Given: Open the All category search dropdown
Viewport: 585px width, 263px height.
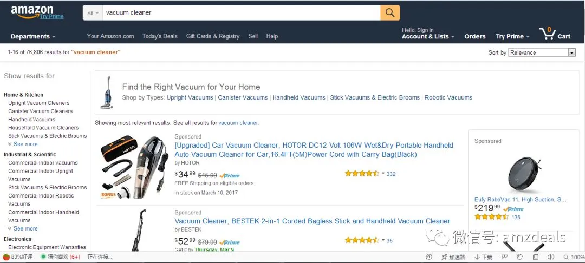Looking at the screenshot, I should point(93,13).
